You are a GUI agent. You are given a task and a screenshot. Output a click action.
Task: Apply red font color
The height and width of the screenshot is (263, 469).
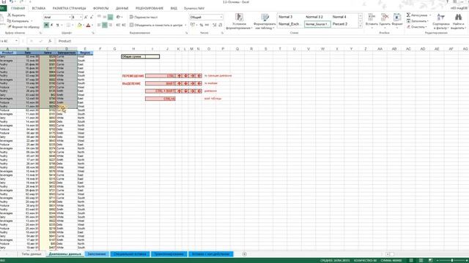[88, 26]
